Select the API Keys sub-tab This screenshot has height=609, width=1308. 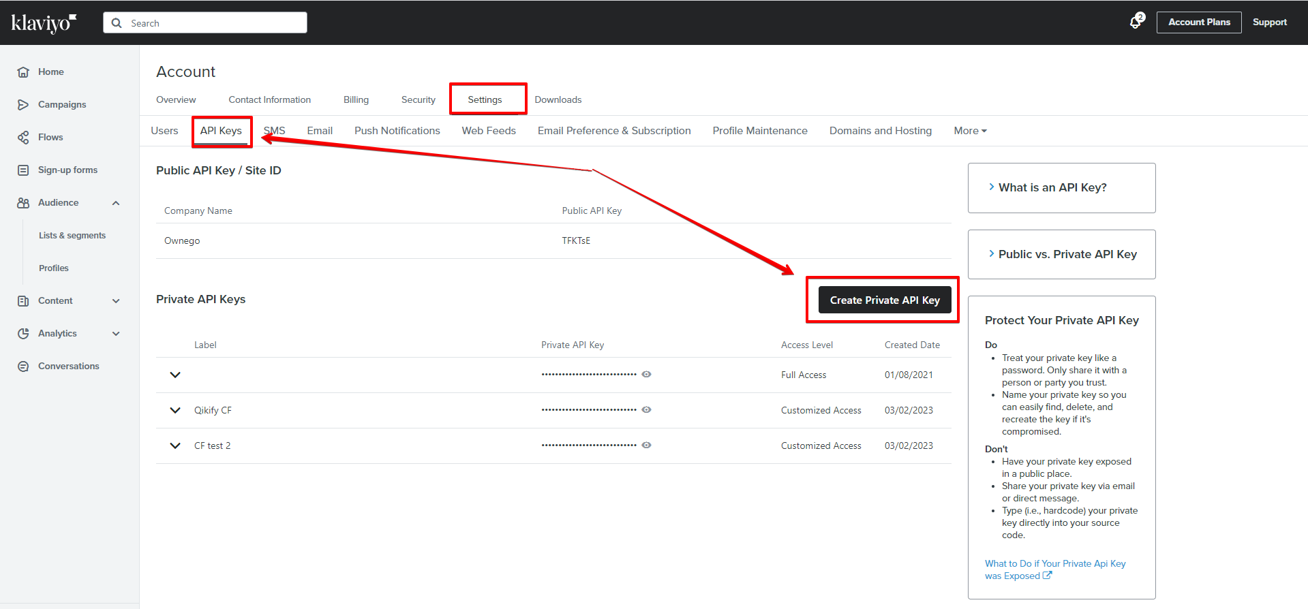click(221, 131)
